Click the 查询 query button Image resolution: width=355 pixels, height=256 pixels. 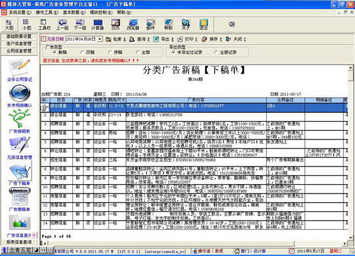tap(139, 39)
